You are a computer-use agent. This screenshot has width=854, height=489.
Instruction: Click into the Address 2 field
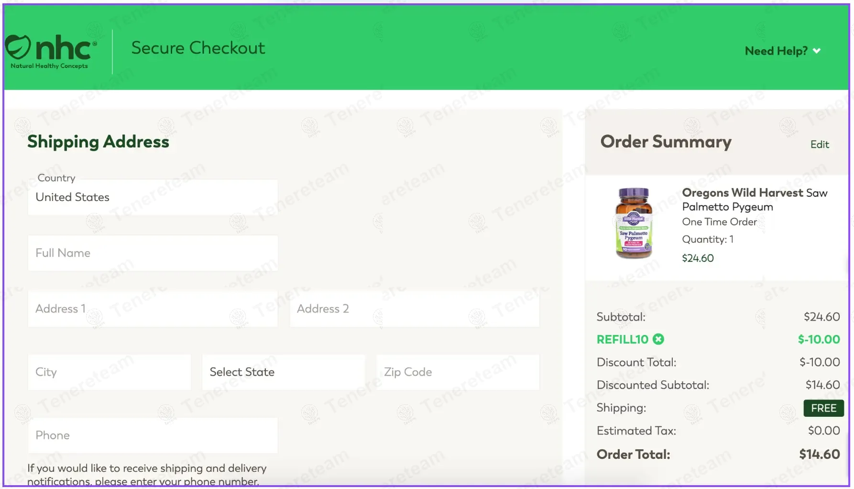414,309
